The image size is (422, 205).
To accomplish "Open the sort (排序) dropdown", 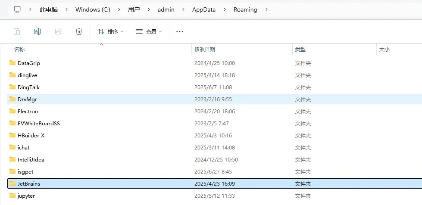I will tap(110, 32).
